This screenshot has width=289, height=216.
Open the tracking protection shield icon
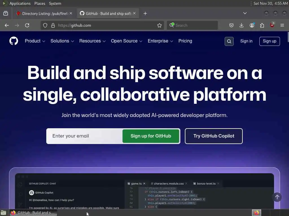45,25
